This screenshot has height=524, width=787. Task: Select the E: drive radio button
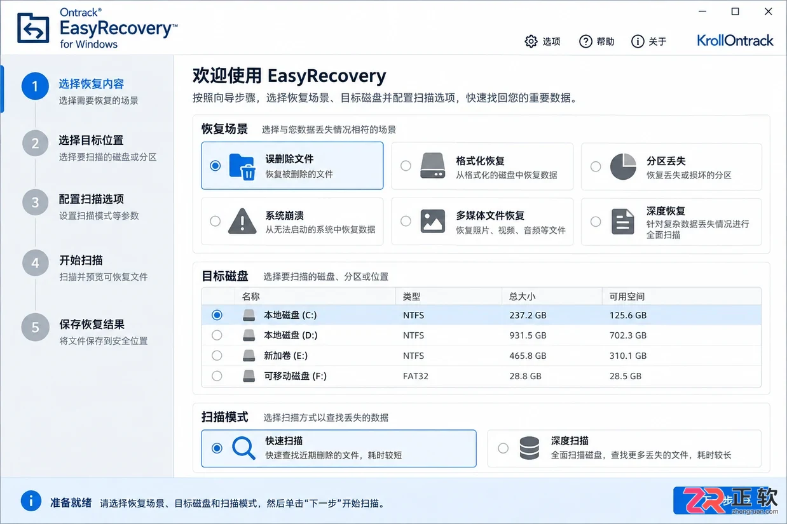[x=217, y=356]
